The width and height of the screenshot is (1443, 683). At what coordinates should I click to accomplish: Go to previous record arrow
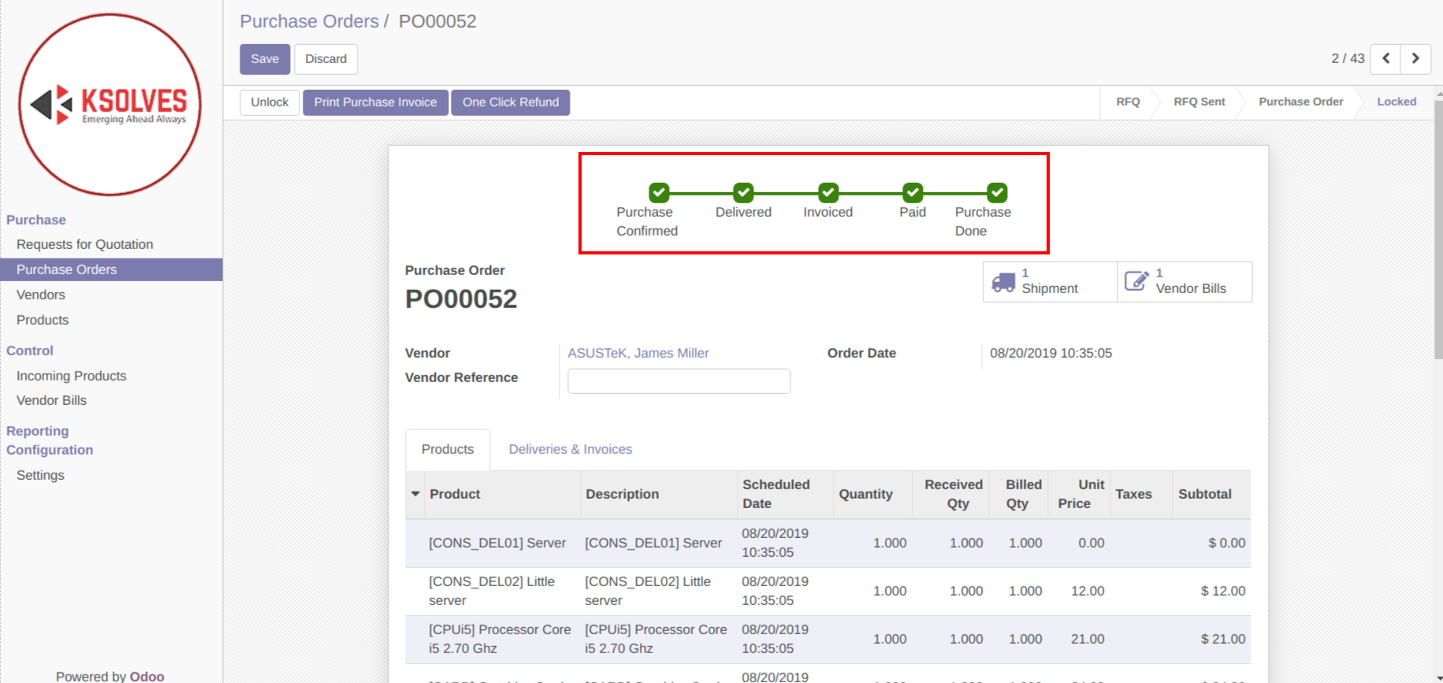click(1385, 59)
